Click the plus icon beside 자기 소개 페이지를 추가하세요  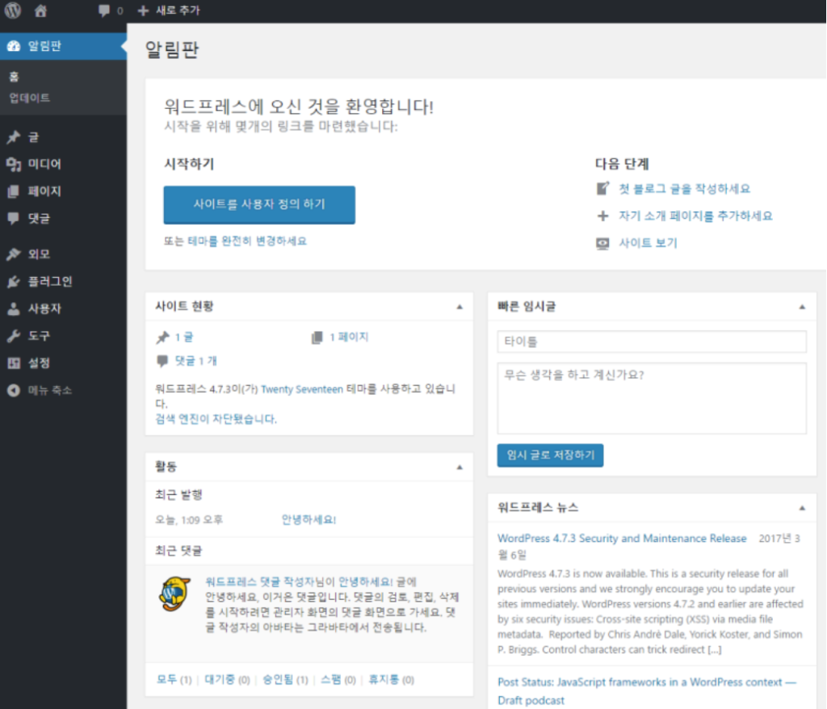602,216
